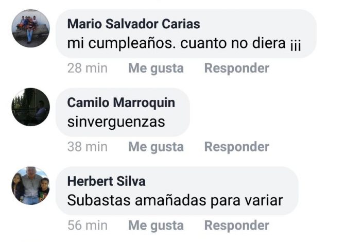Open Mario Salvador Carias's profile picture
Screen dimensions: 345x242
click(30, 28)
